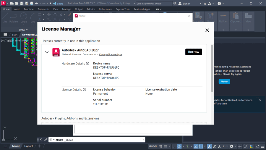
Task: Toggle polar tracking in status bar
Action: click(x=179, y=146)
